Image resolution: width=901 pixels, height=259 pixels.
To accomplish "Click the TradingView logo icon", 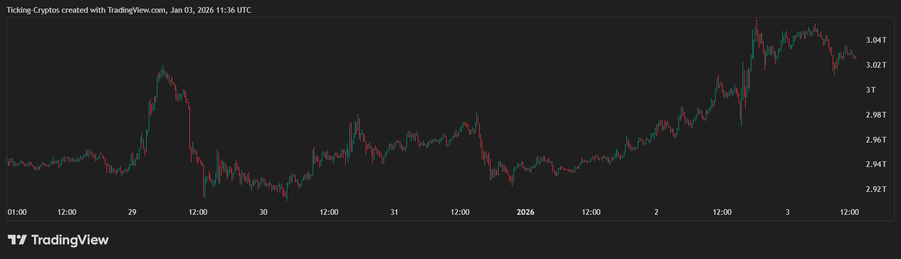I will click(x=17, y=240).
